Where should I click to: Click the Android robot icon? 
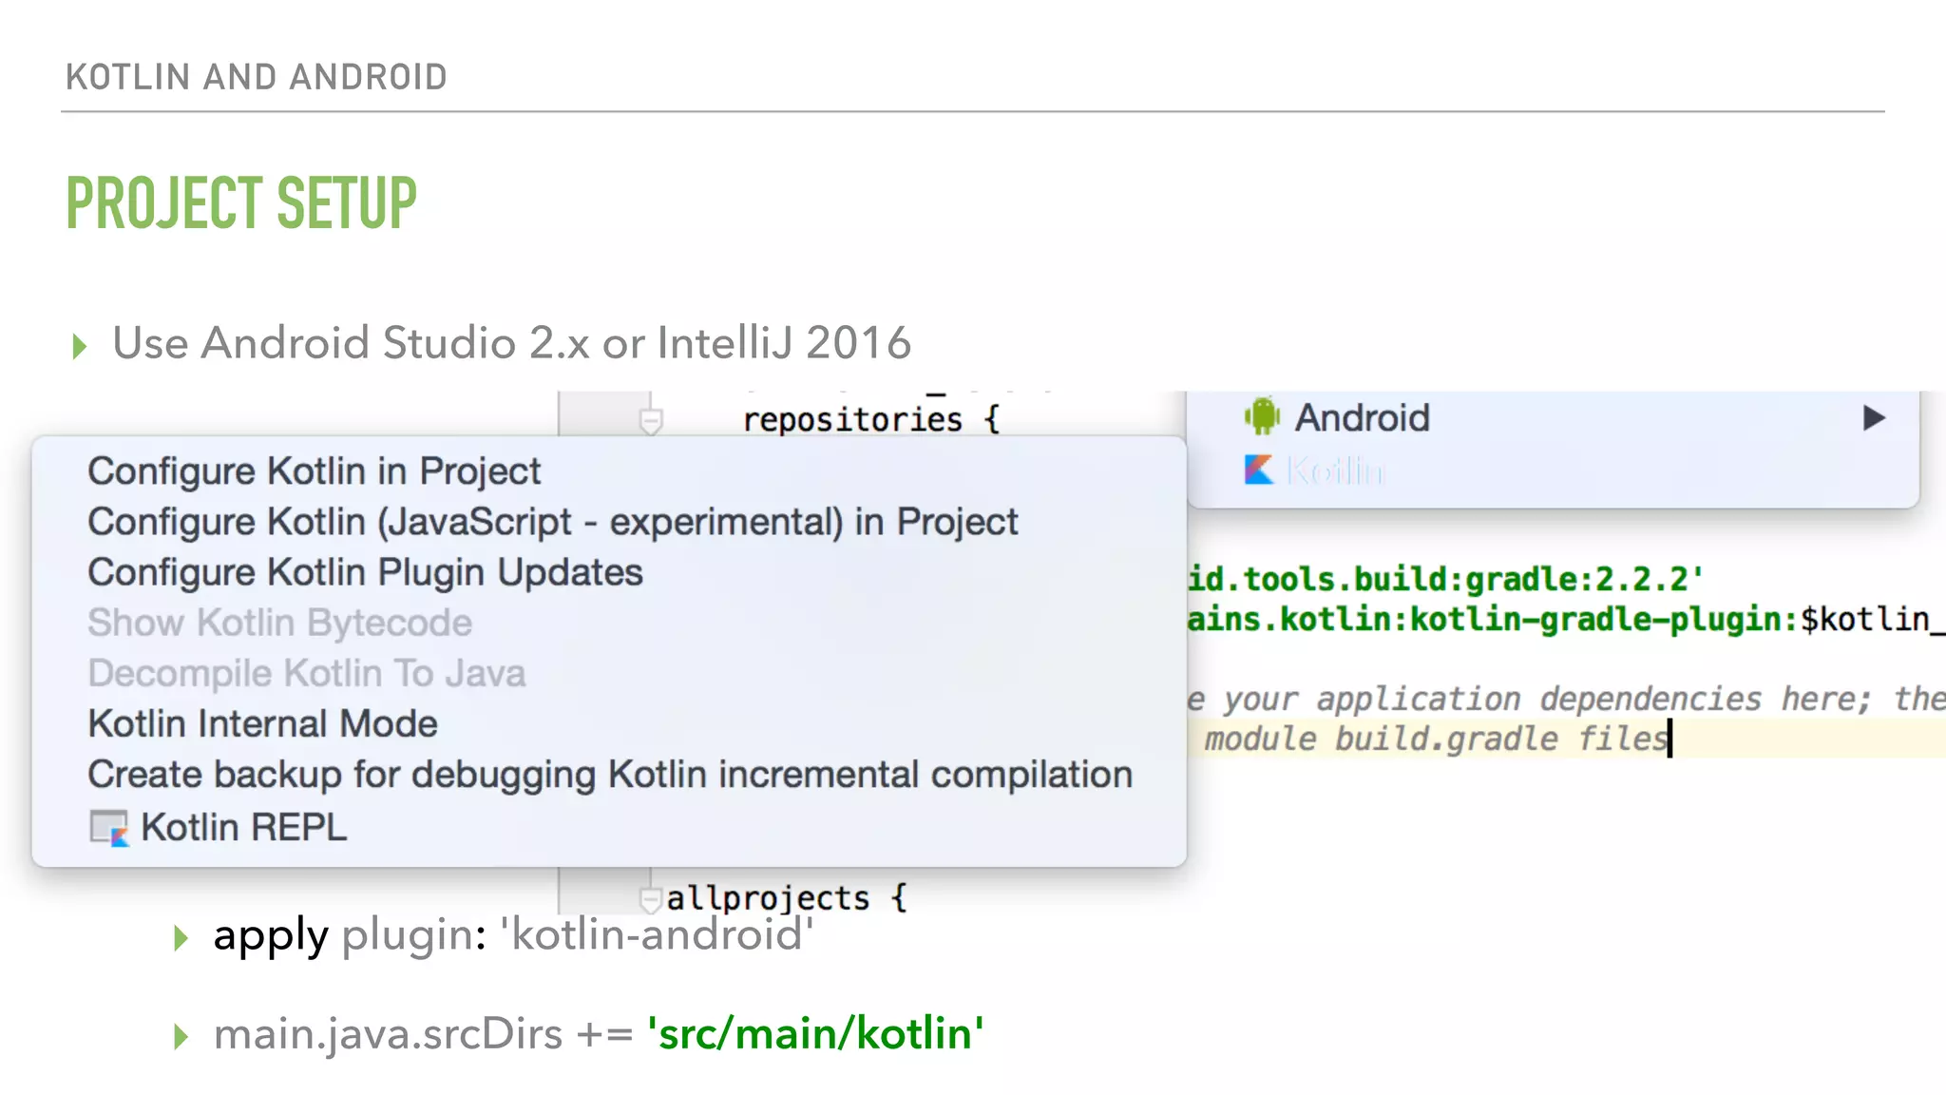(1262, 417)
